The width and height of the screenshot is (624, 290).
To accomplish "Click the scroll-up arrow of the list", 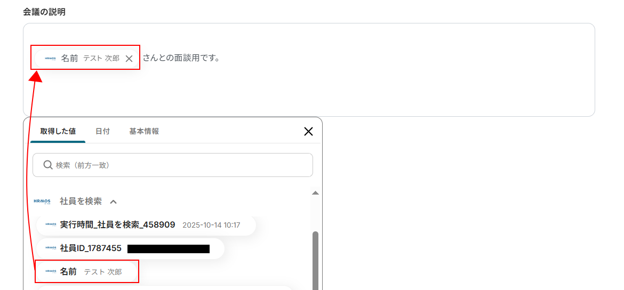I will tap(315, 193).
